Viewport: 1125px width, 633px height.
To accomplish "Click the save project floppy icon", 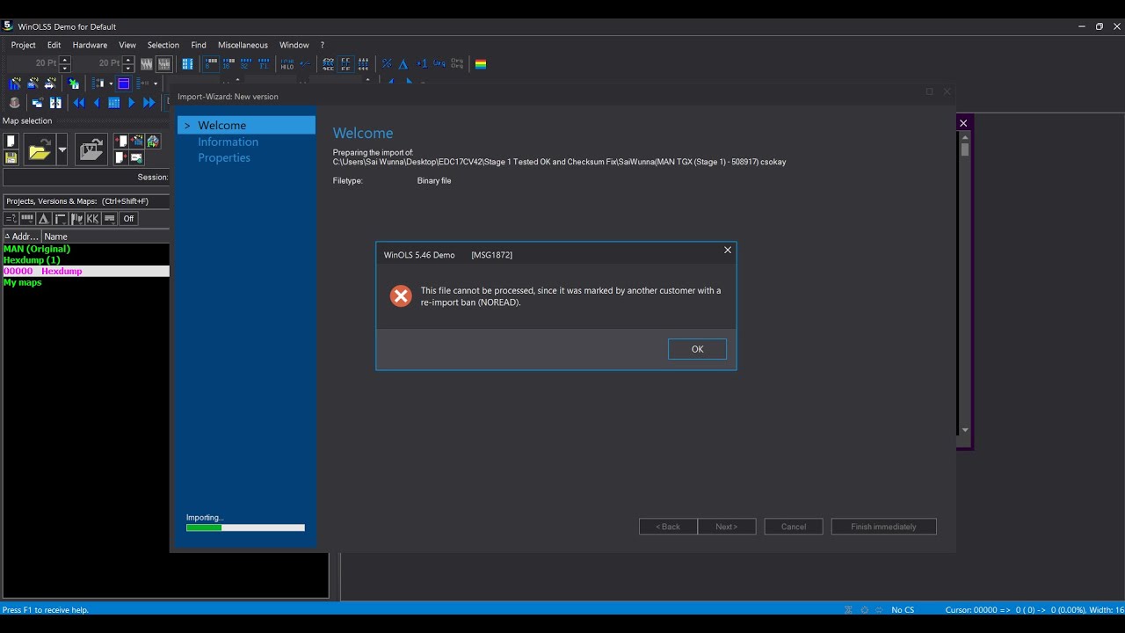I will (11, 157).
